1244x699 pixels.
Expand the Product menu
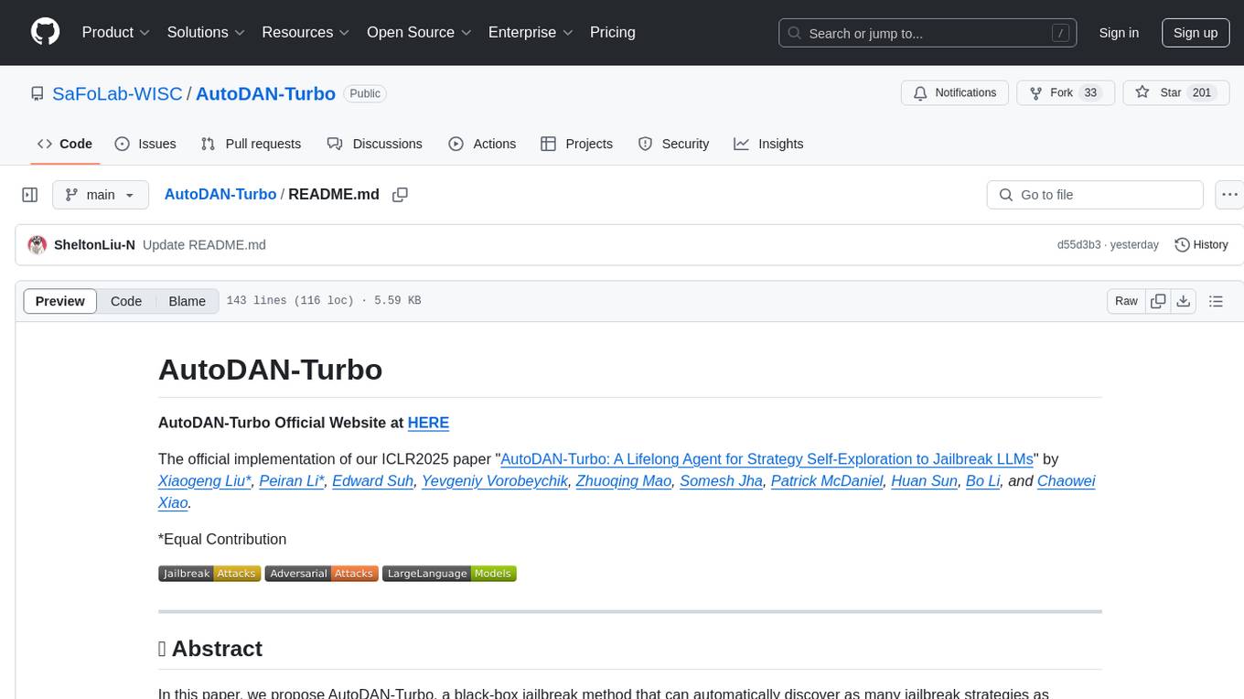pyautogui.click(x=116, y=32)
